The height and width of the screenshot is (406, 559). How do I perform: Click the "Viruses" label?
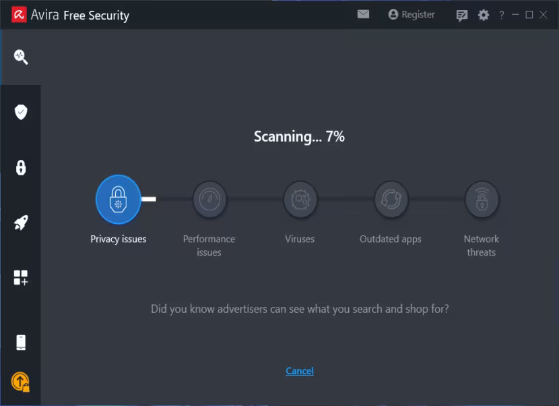(x=300, y=239)
